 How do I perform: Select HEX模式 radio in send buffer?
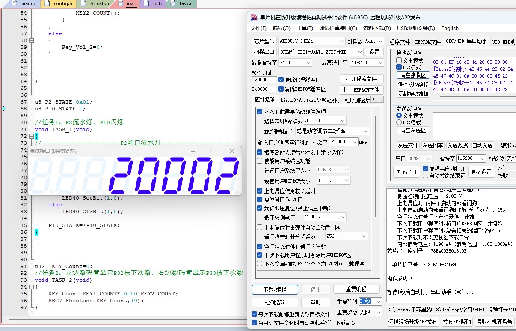tap(399, 122)
